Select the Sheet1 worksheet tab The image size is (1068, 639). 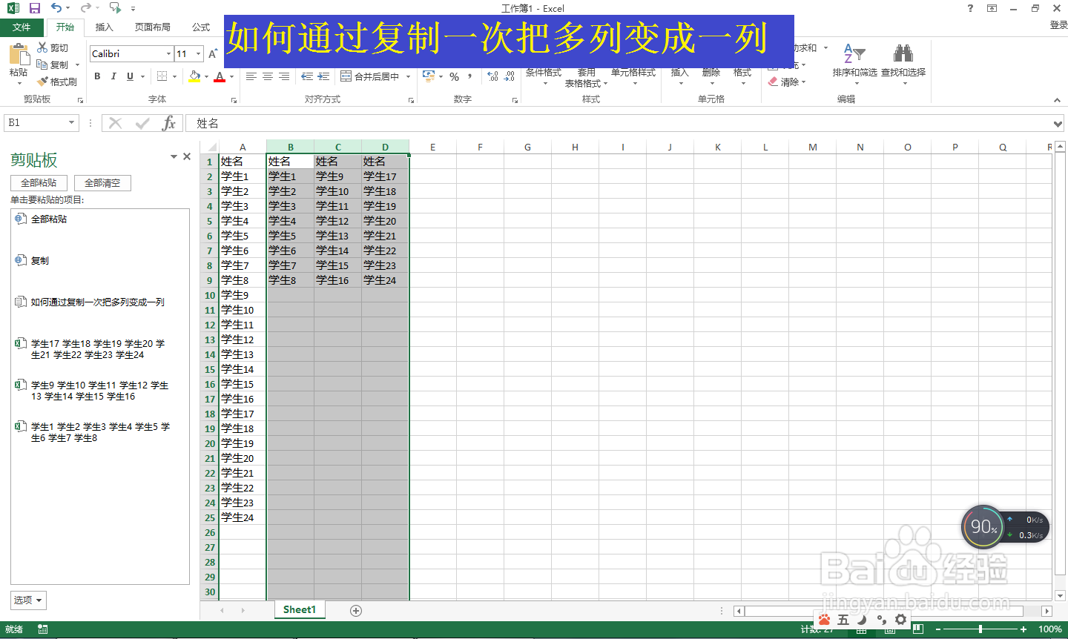click(299, 609)
